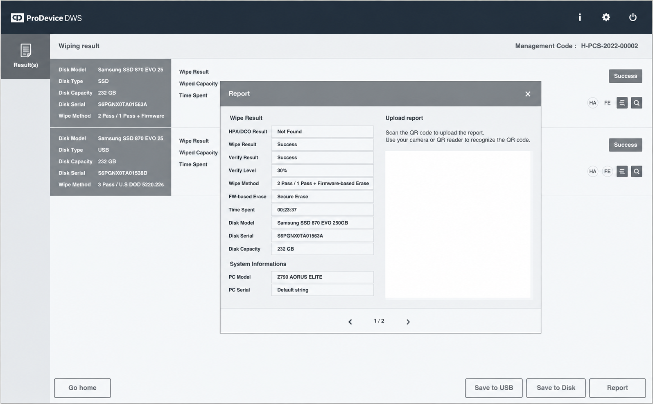Click PC Serial 'Default string' field
Screen dimensions: 653x404
(x=322, y=290)
